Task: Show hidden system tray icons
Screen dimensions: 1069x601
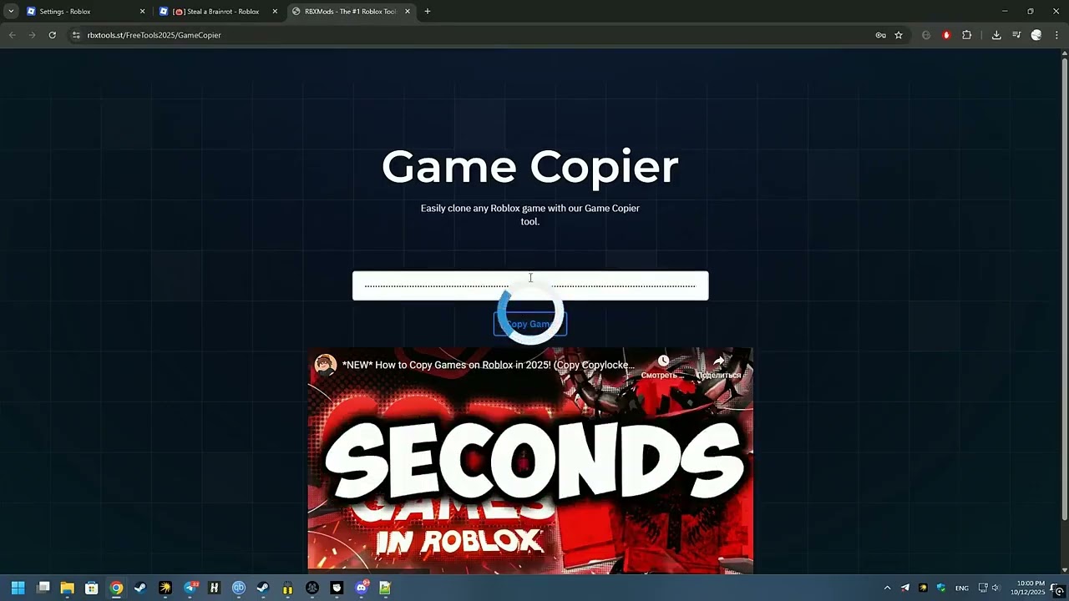Action: click(x=887, y=588)
